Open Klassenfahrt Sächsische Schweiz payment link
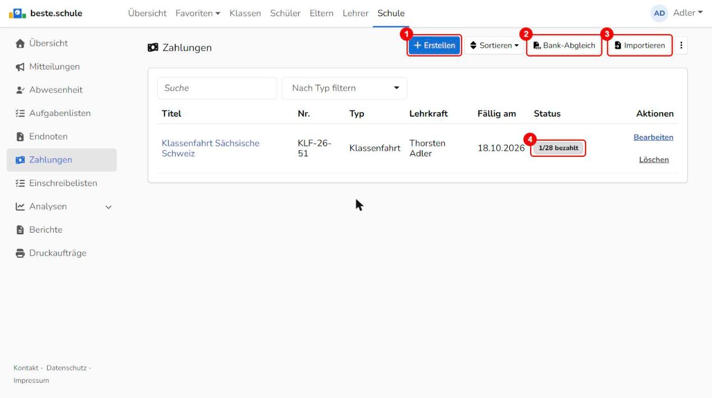 tap(211, 149)
